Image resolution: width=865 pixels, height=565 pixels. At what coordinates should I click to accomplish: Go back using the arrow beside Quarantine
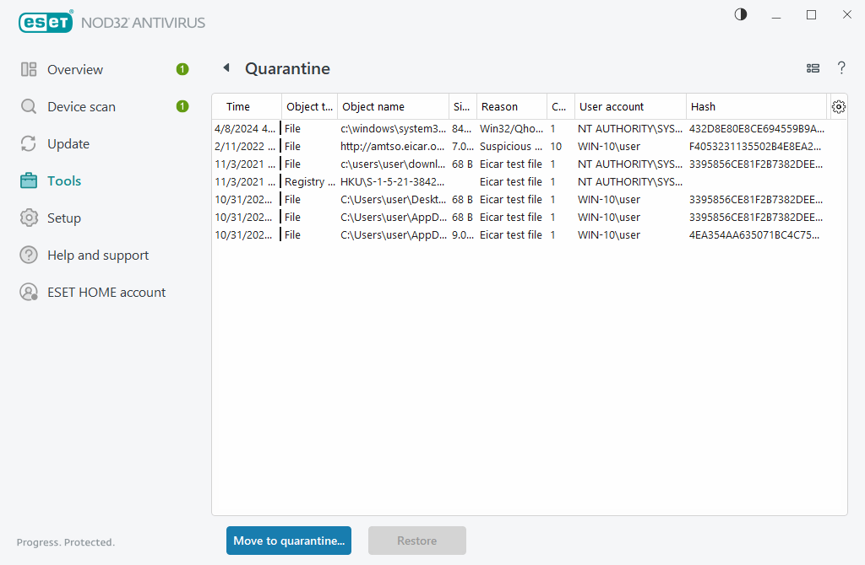[226, 67]
